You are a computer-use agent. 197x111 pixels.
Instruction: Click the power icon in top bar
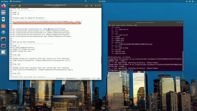click(193, 1)
